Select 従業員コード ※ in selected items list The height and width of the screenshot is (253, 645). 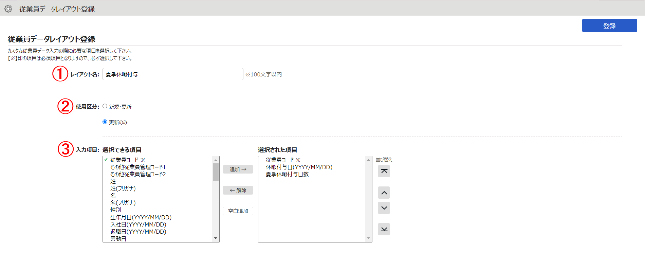point(283,160)
